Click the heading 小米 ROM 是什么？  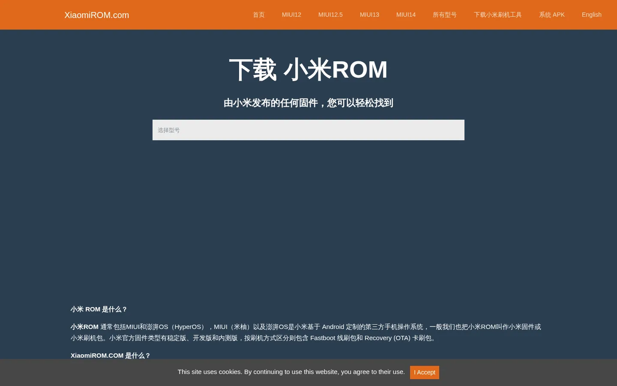[99, 309]
